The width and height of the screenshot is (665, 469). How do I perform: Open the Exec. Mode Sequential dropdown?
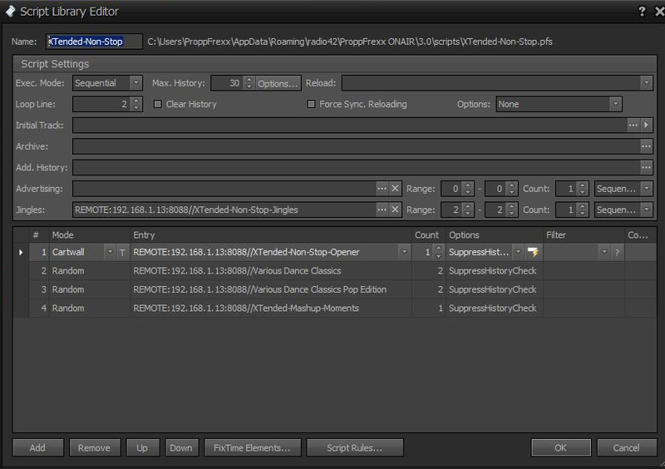(135, 83)
